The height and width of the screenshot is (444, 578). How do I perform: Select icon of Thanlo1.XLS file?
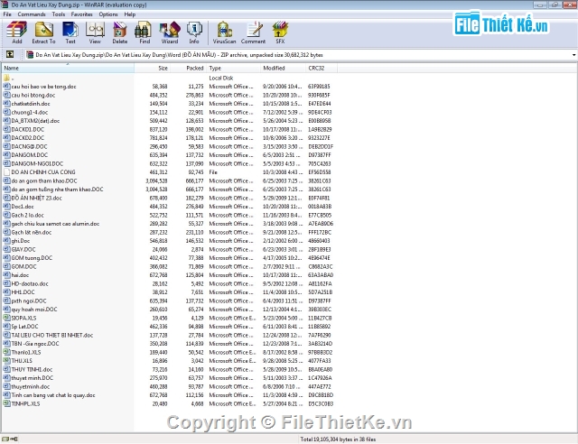(6, 352)
